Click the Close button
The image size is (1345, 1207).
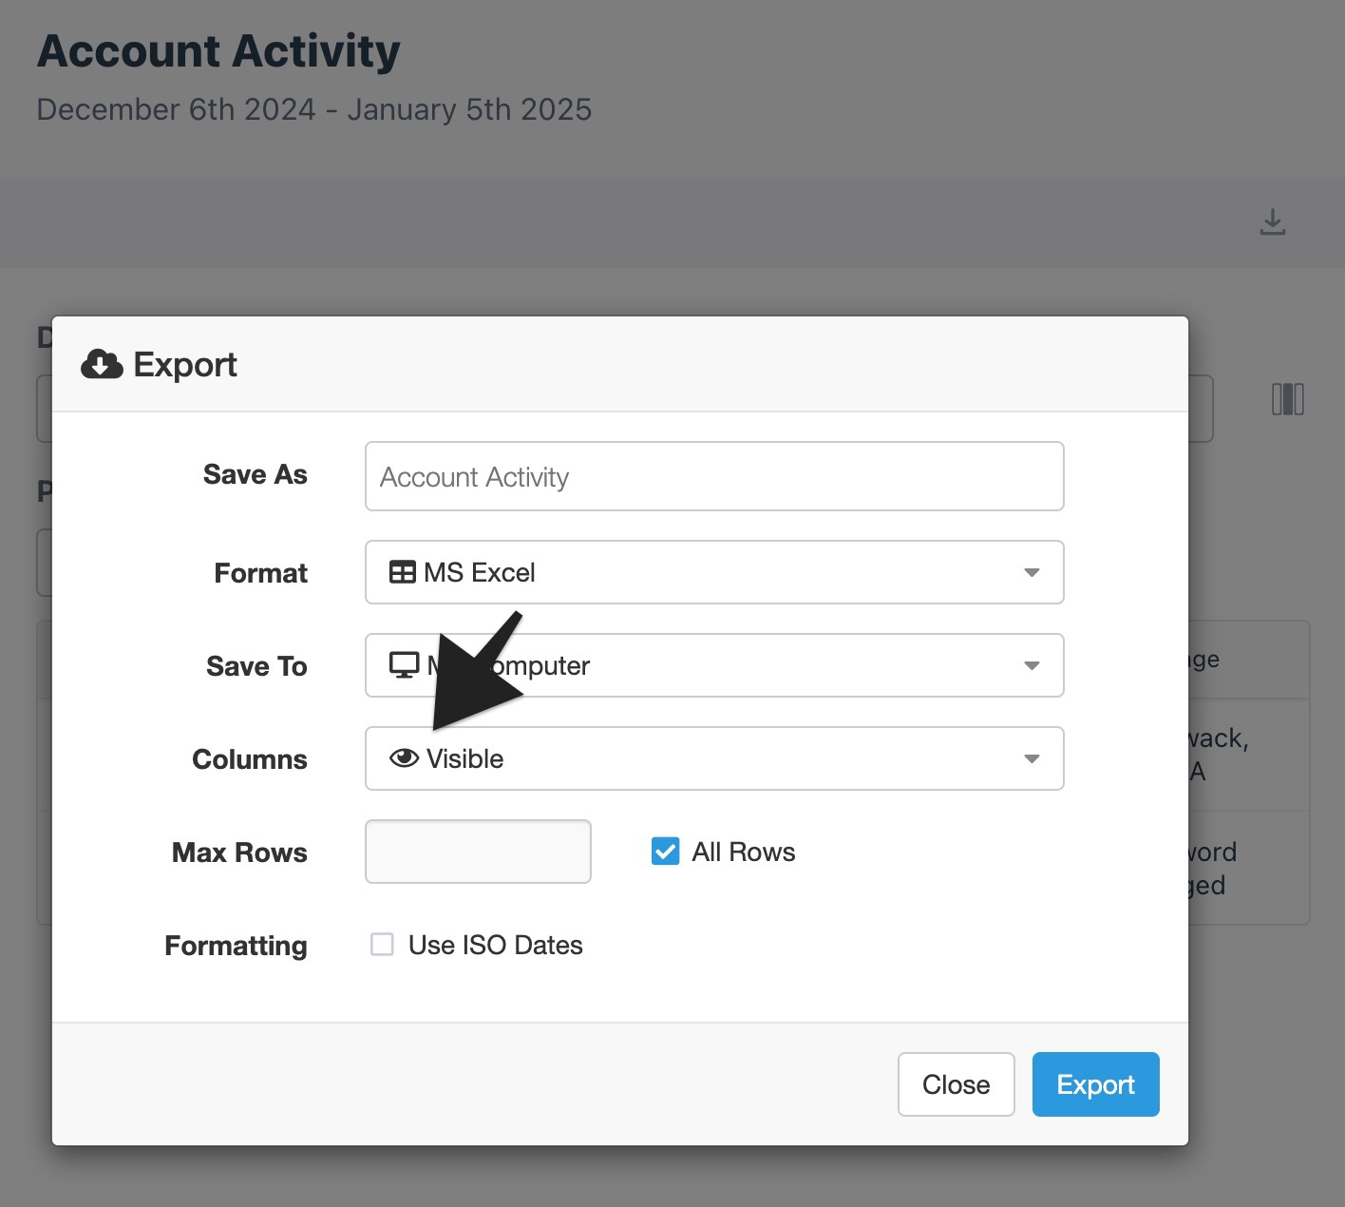[x=956, y=1084]
